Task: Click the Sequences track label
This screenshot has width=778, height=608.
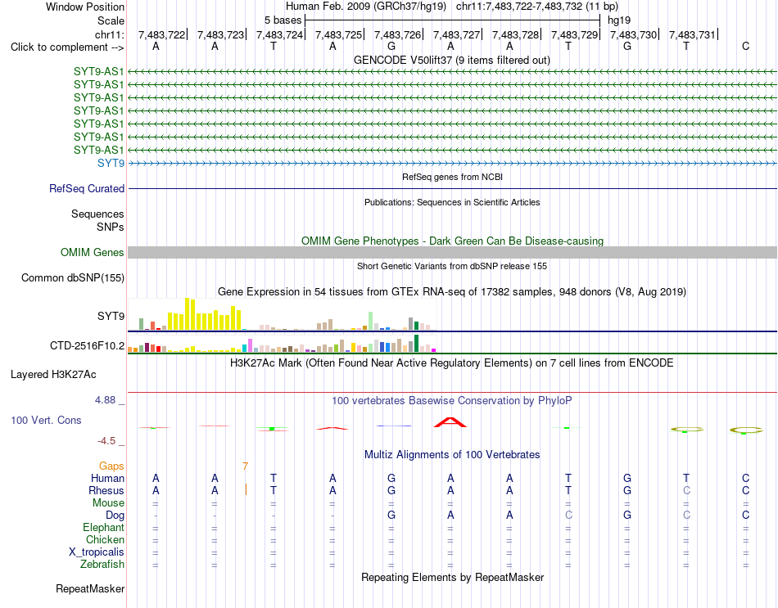Action: click(x=97, y=214)
